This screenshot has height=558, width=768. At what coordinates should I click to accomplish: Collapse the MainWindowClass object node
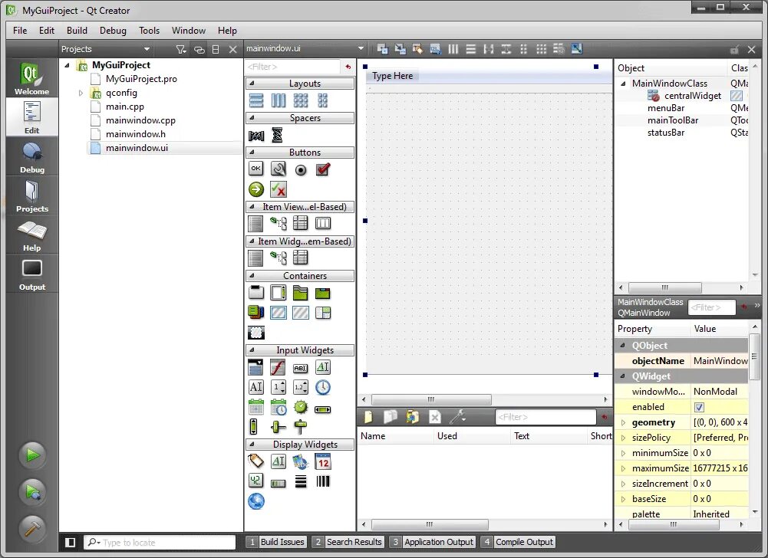pos(623,84)
